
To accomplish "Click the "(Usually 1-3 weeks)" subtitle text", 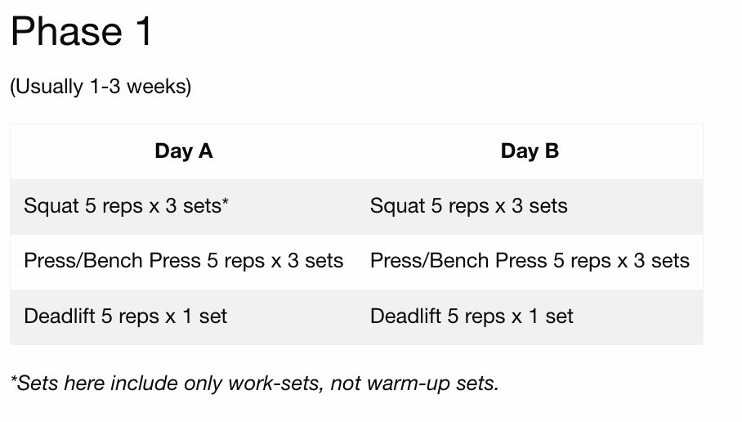I will tap(101, 87).
